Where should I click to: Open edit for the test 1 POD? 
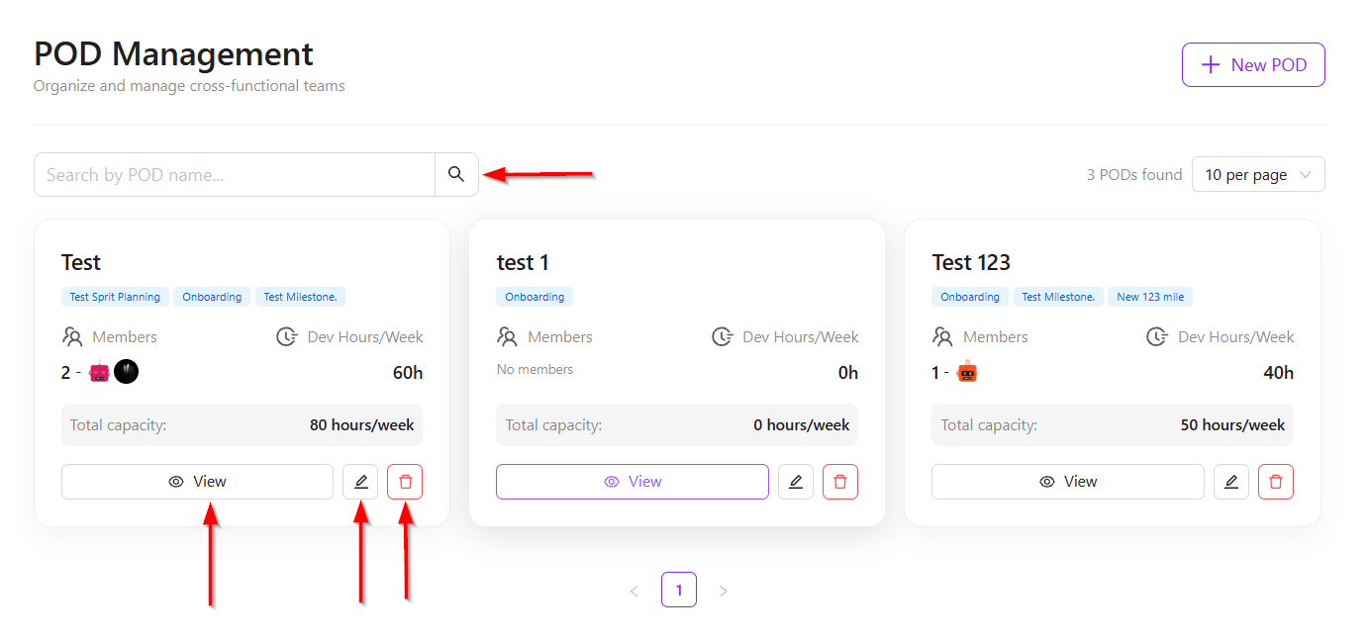point(796,482)
